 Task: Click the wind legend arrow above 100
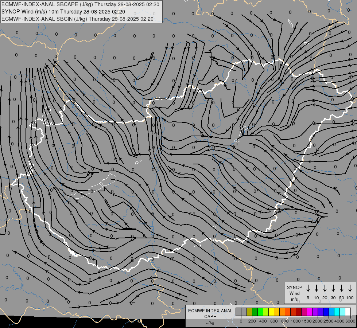350,288
